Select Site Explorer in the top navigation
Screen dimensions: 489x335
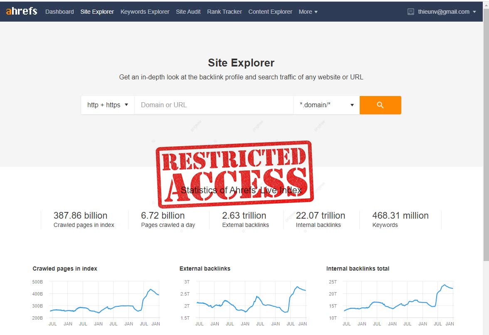[97, 12]
